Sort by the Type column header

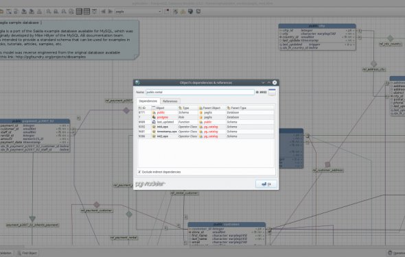coord(188,108)
